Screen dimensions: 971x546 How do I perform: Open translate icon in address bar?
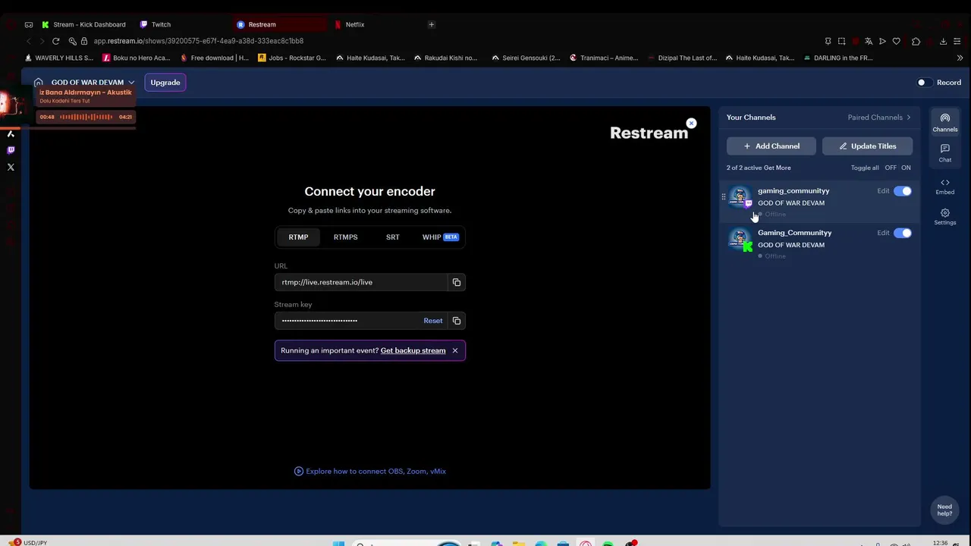coord(869,41)
